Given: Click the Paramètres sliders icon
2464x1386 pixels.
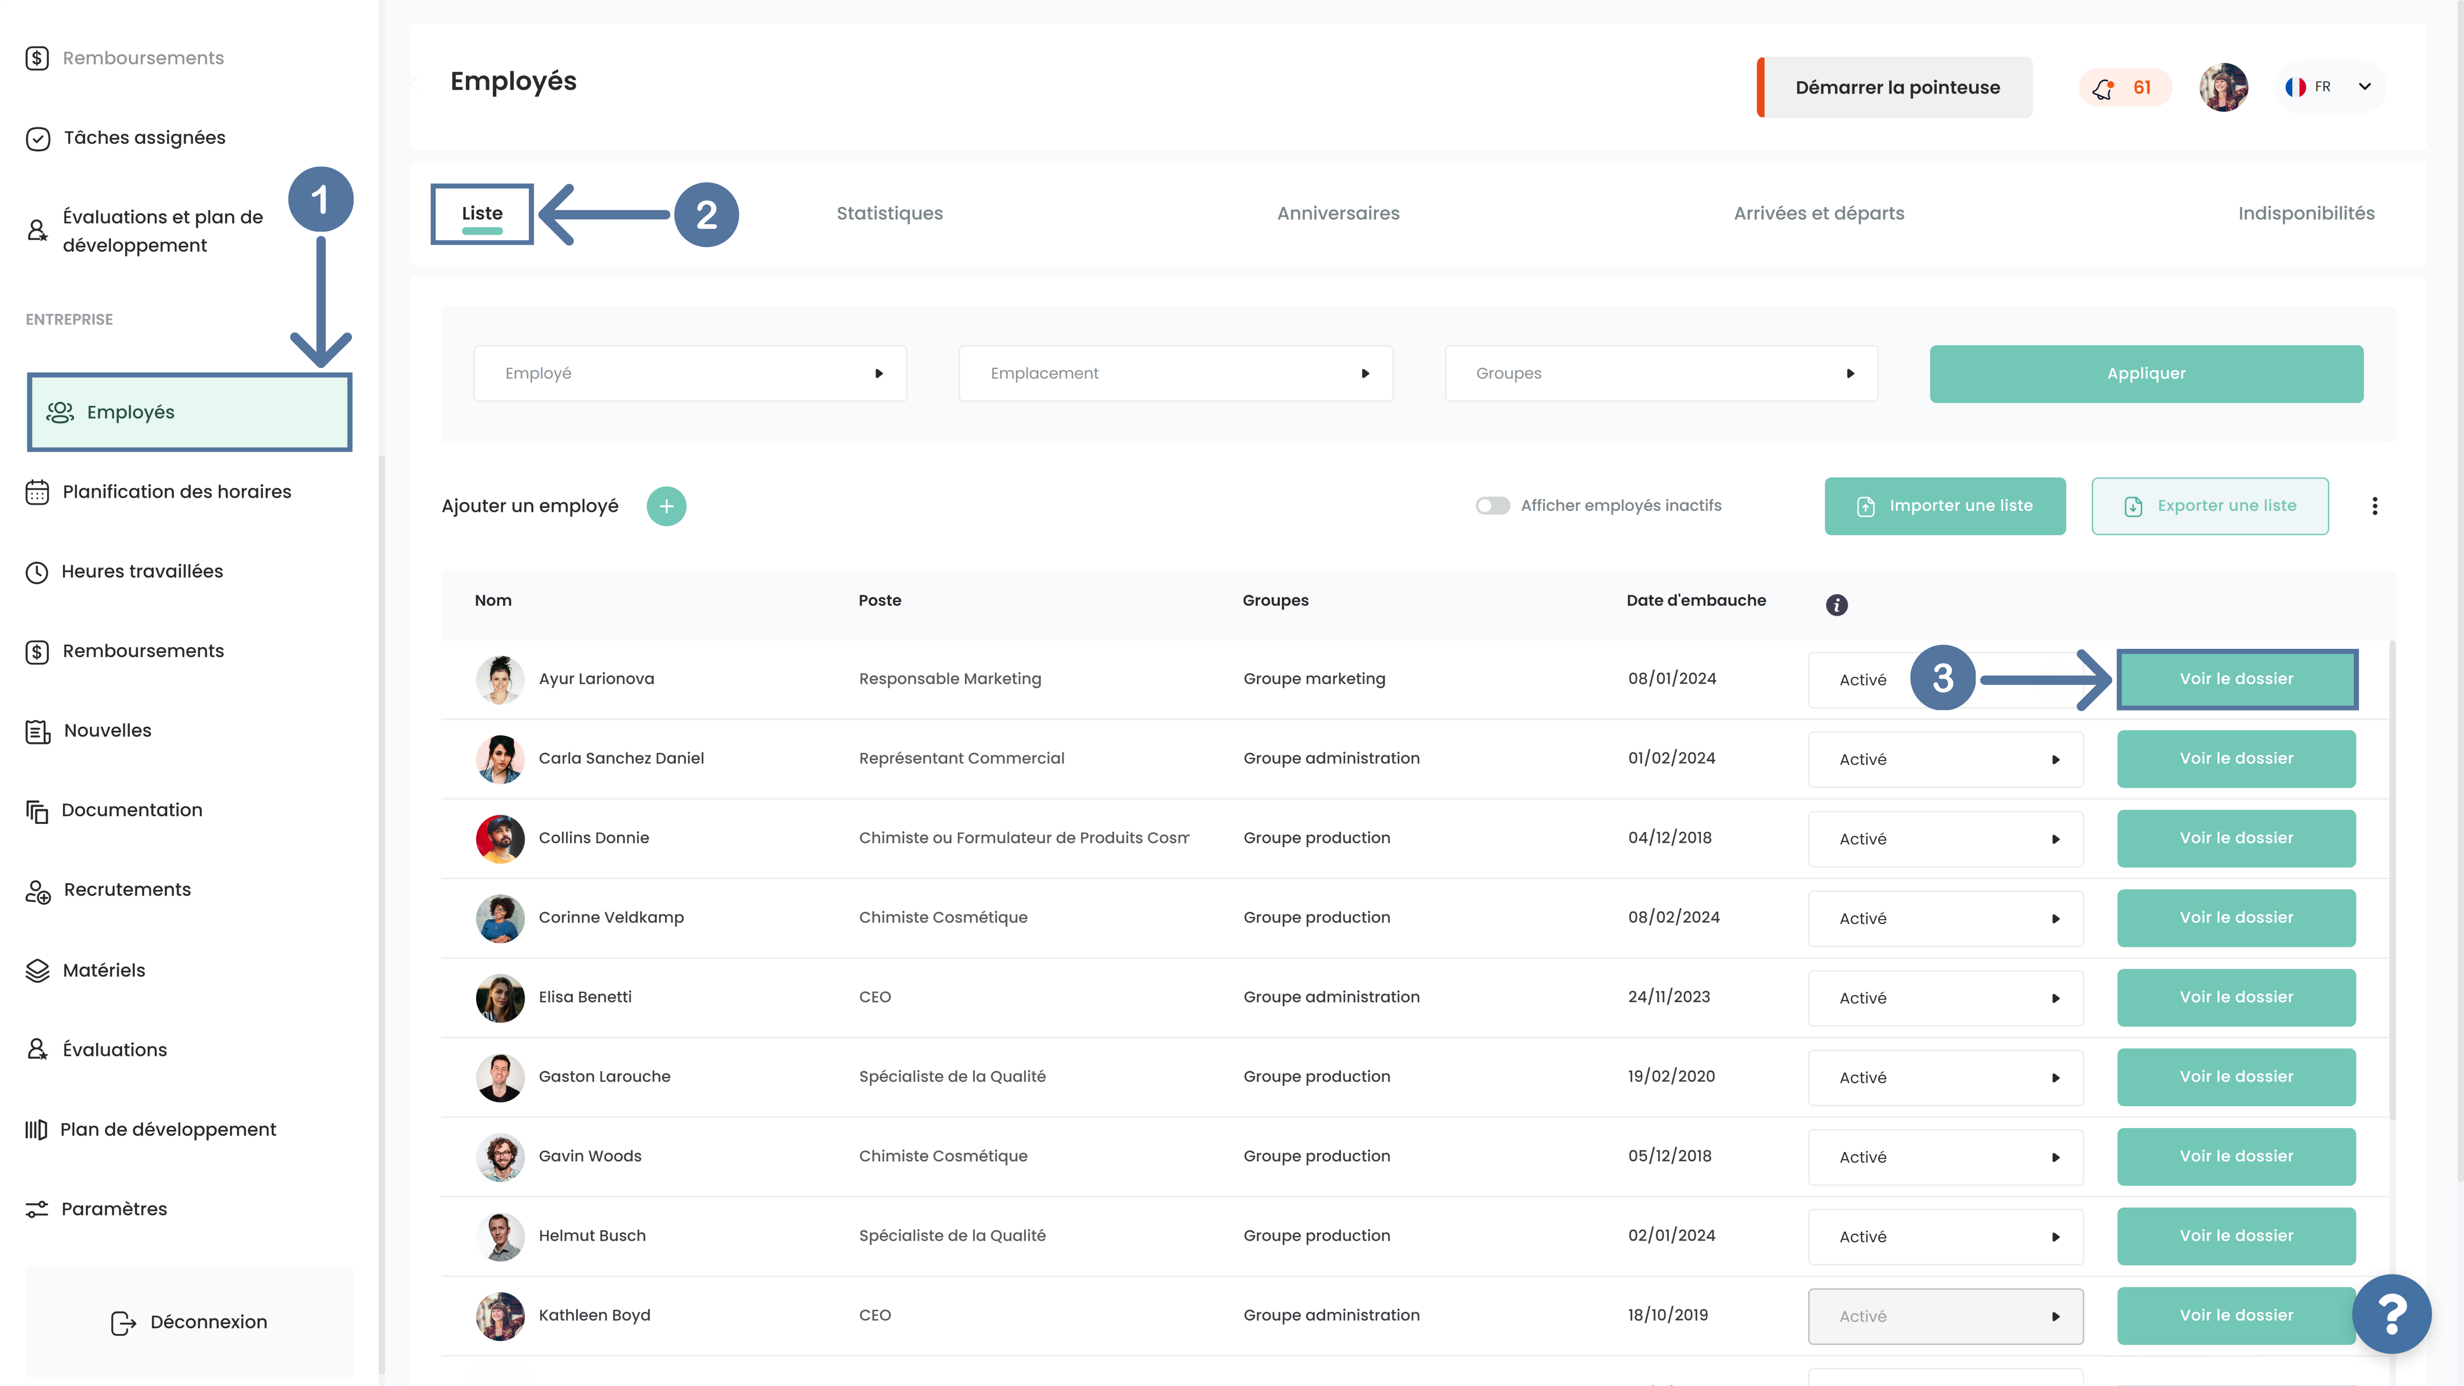Looking at the screenshot, I should [37, 1209].
